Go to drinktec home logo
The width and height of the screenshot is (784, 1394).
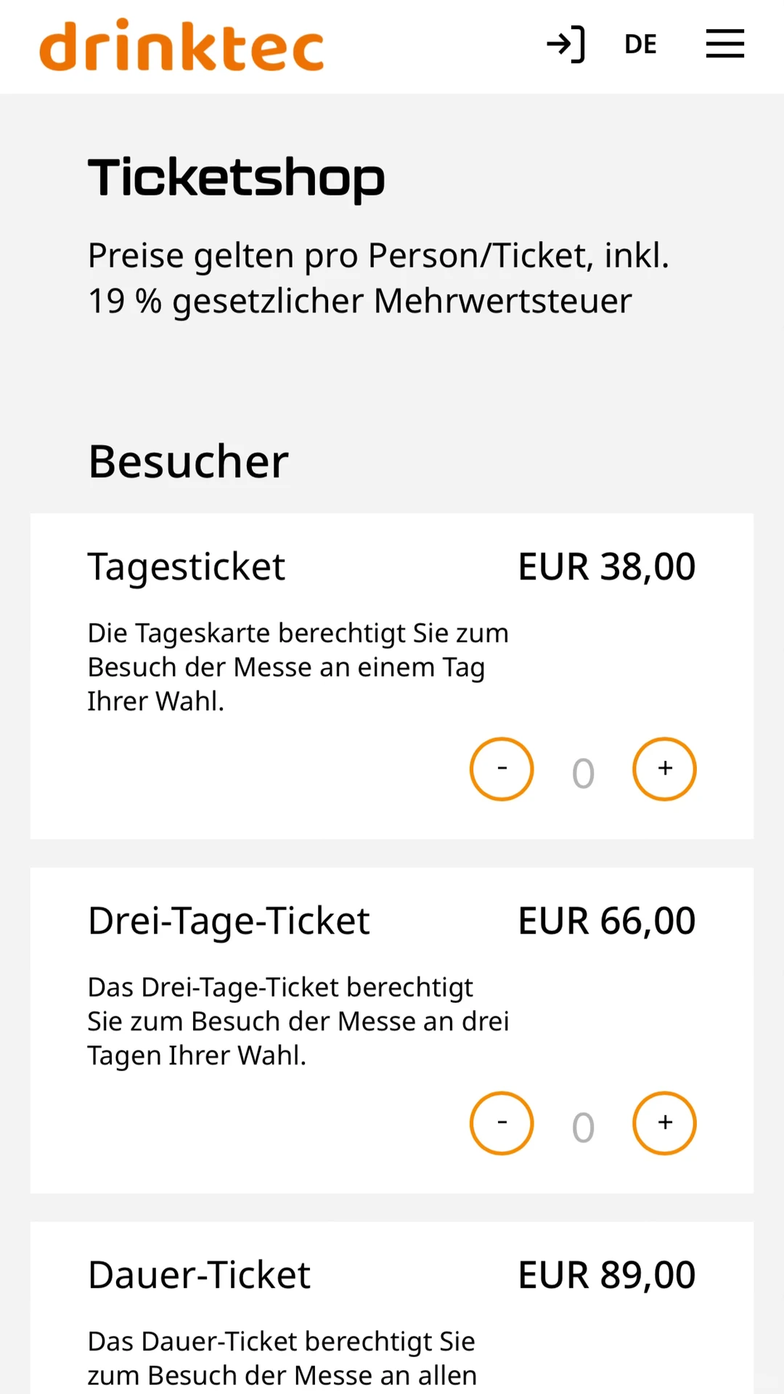point(181,45)
